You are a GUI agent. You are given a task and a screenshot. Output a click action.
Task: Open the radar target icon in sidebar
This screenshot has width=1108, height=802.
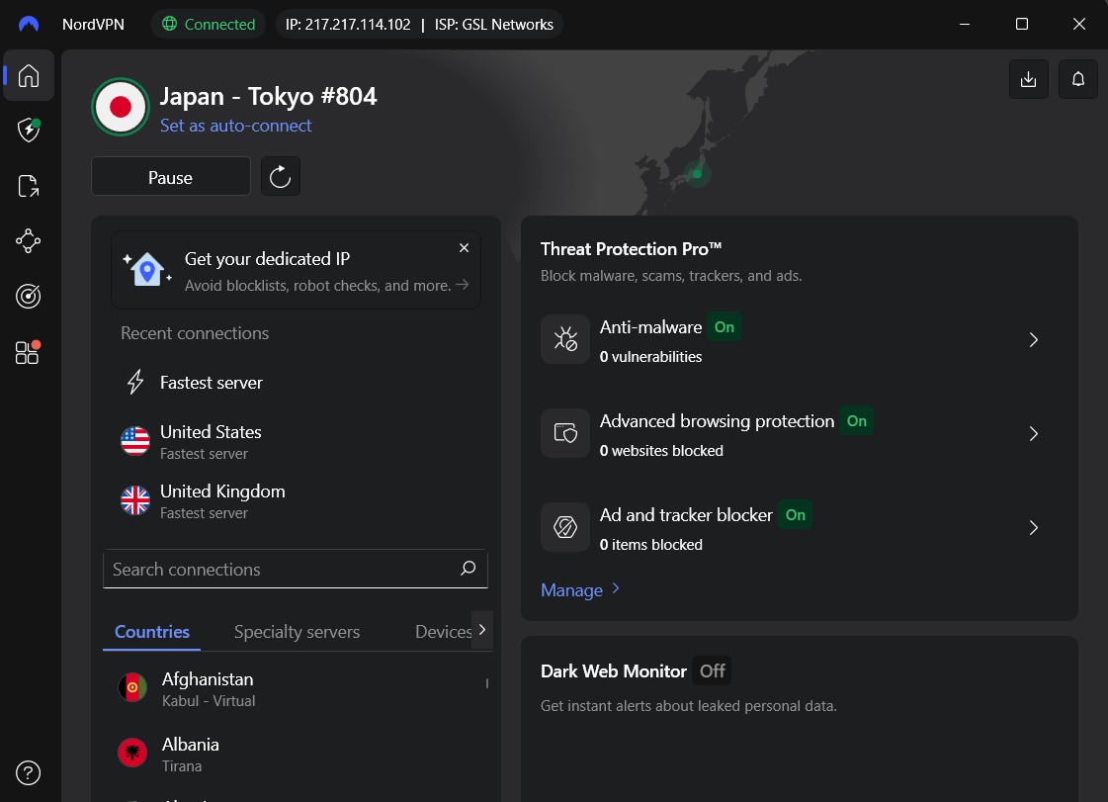point(29,297)
